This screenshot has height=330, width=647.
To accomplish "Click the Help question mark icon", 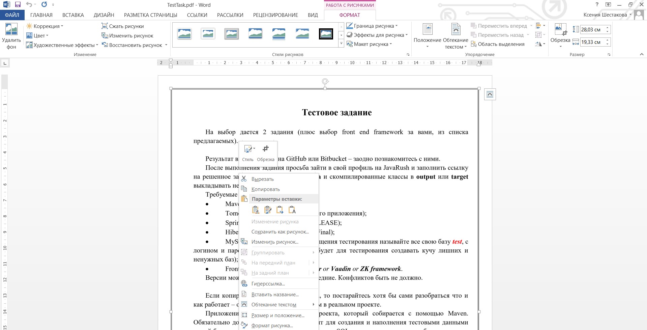I will (597, 4).
